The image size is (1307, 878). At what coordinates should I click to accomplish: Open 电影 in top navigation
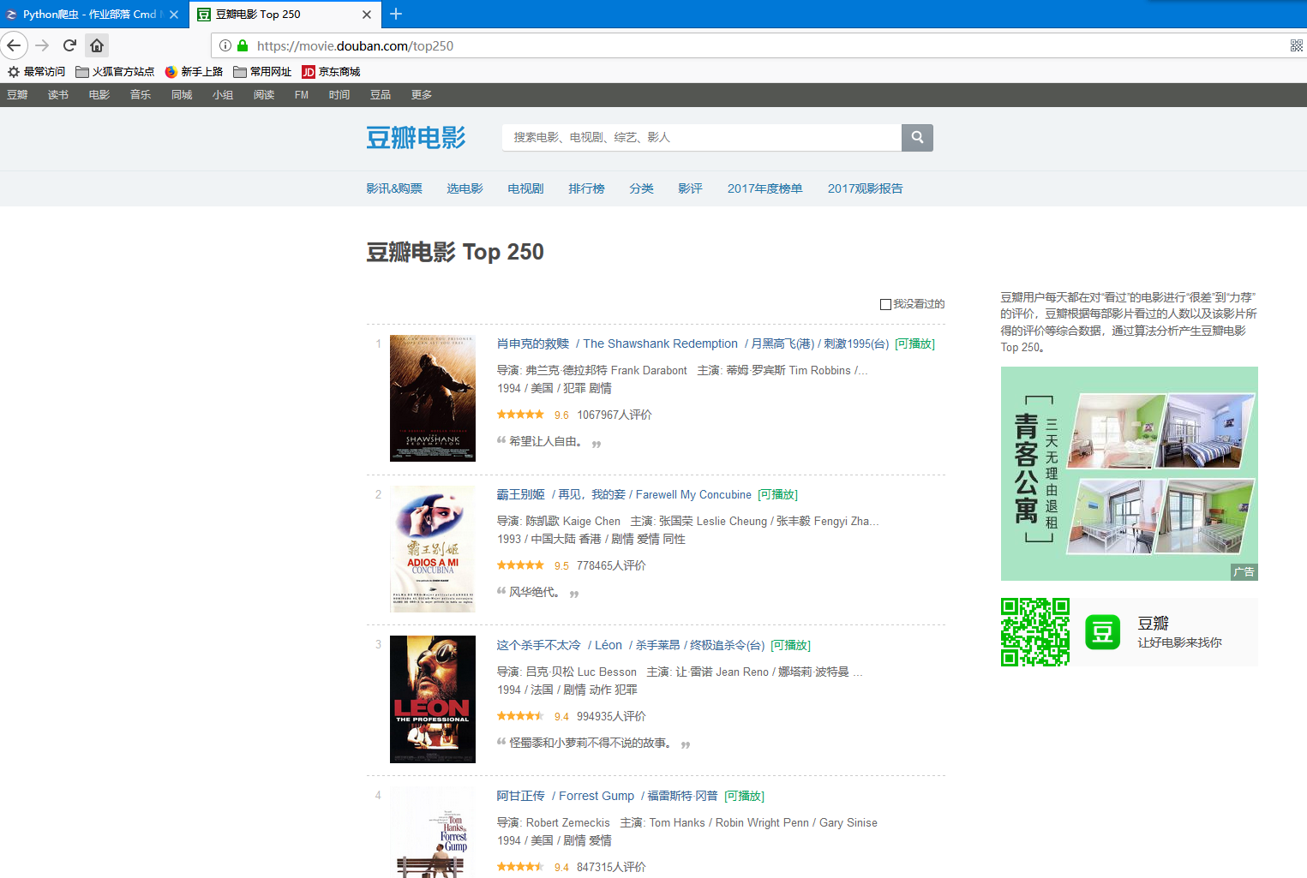99,95
